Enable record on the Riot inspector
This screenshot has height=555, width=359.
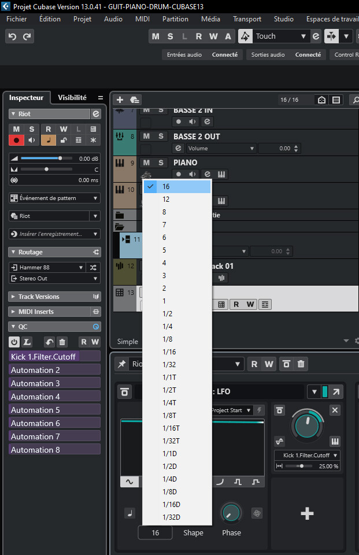pyautogui.click(x=16, y=140)
